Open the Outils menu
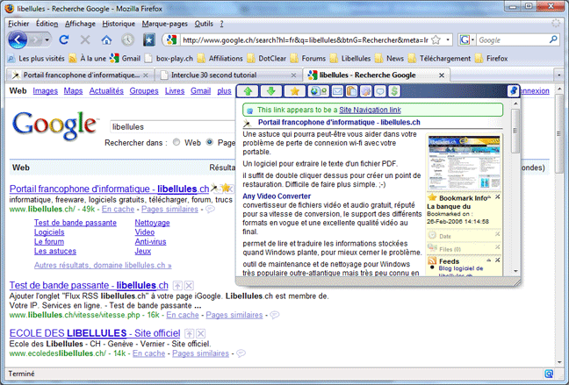Screen dimensions: 569x385 tap(204, 24)
